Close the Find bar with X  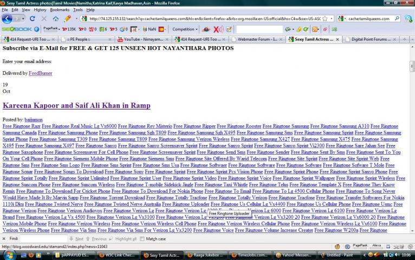click(x=4, y=238)
